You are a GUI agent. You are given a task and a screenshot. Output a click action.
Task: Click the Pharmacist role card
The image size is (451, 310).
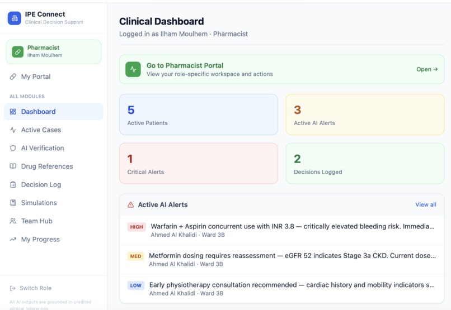pos(54,51)
